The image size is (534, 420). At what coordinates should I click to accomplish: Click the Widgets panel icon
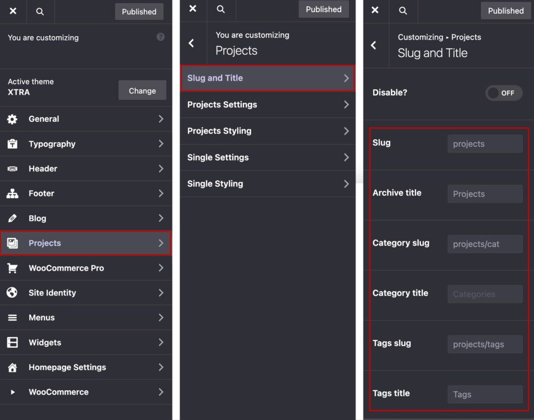[13, 343]
